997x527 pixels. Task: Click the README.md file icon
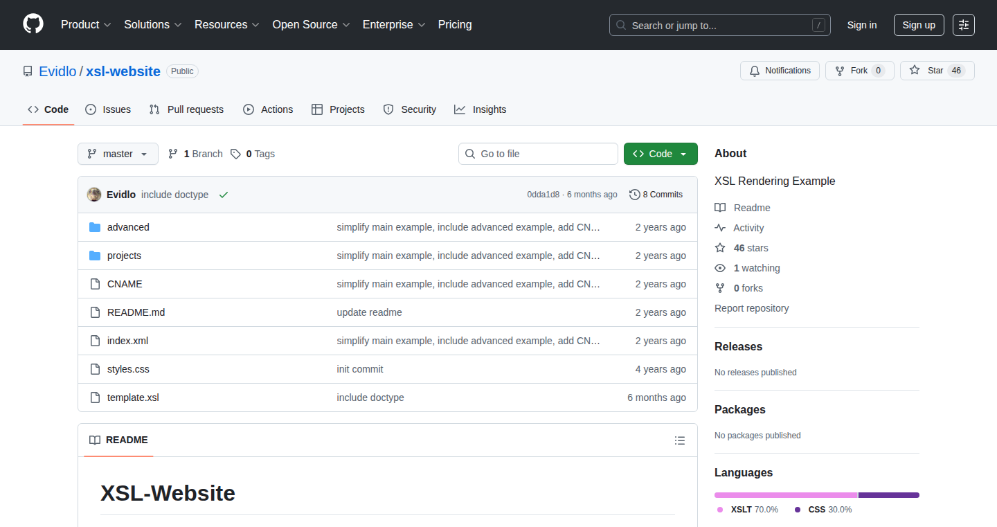pos(95,312)
